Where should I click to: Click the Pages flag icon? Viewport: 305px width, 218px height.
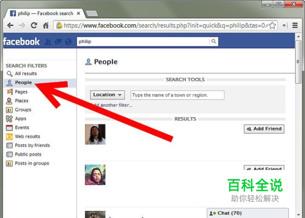[10, 92]
